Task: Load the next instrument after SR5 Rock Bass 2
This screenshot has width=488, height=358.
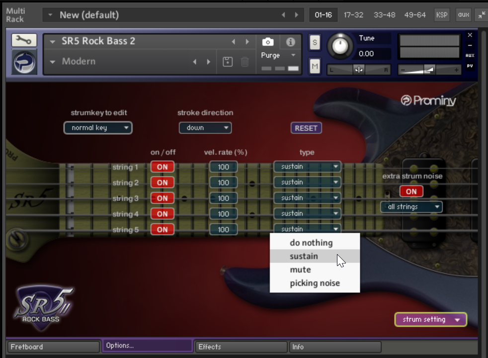Action: pyautogui.click(x=247, y=41)
